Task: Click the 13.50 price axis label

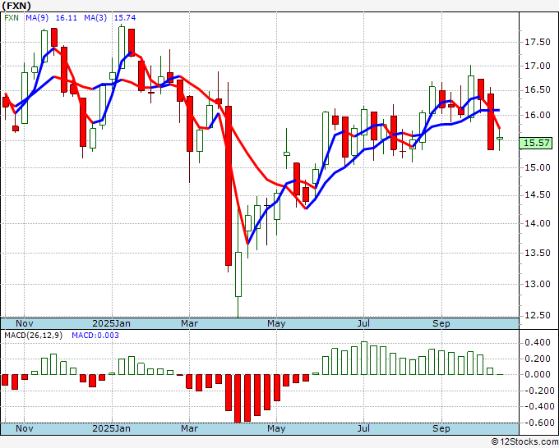Action: click(538, 253)
